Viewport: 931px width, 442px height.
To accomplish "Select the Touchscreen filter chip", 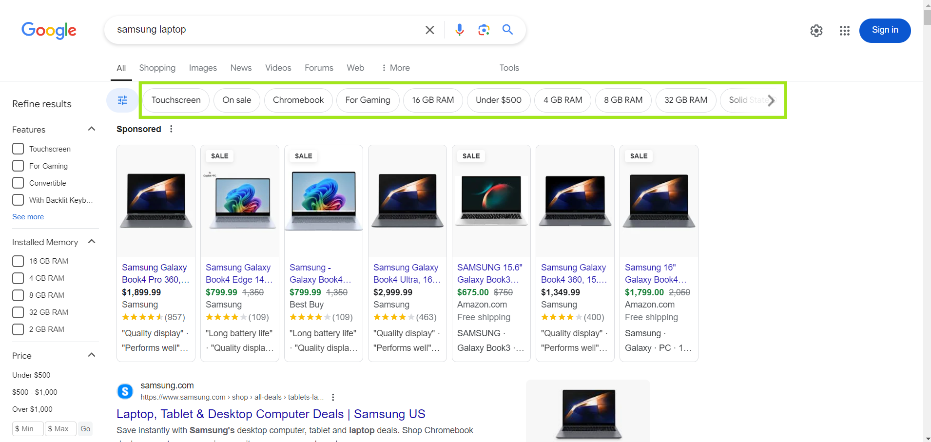I will [176, 100].
